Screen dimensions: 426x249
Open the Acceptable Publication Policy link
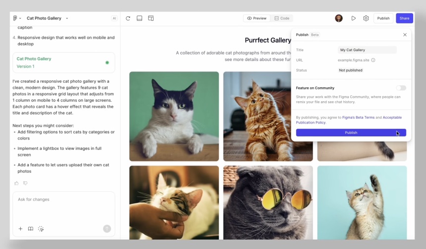349,120
